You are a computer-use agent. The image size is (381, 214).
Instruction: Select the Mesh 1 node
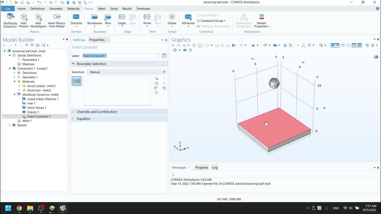(x=27, y=121)
